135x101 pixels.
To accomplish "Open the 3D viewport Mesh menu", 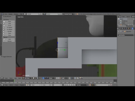I will pos(20,78).
